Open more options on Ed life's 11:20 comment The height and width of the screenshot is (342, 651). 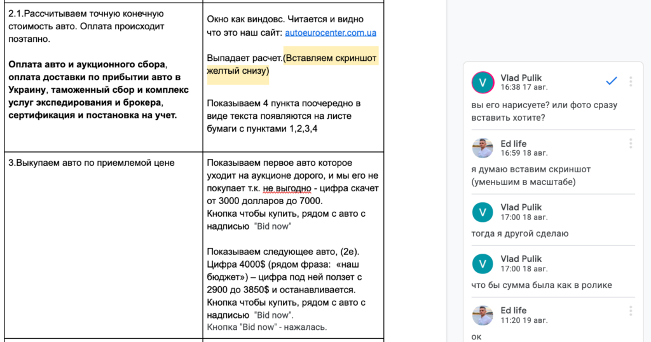(631, 311)
